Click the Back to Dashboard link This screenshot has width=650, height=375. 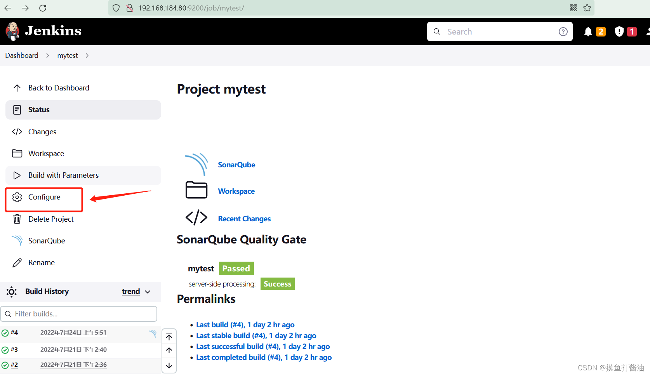(59, 88)
